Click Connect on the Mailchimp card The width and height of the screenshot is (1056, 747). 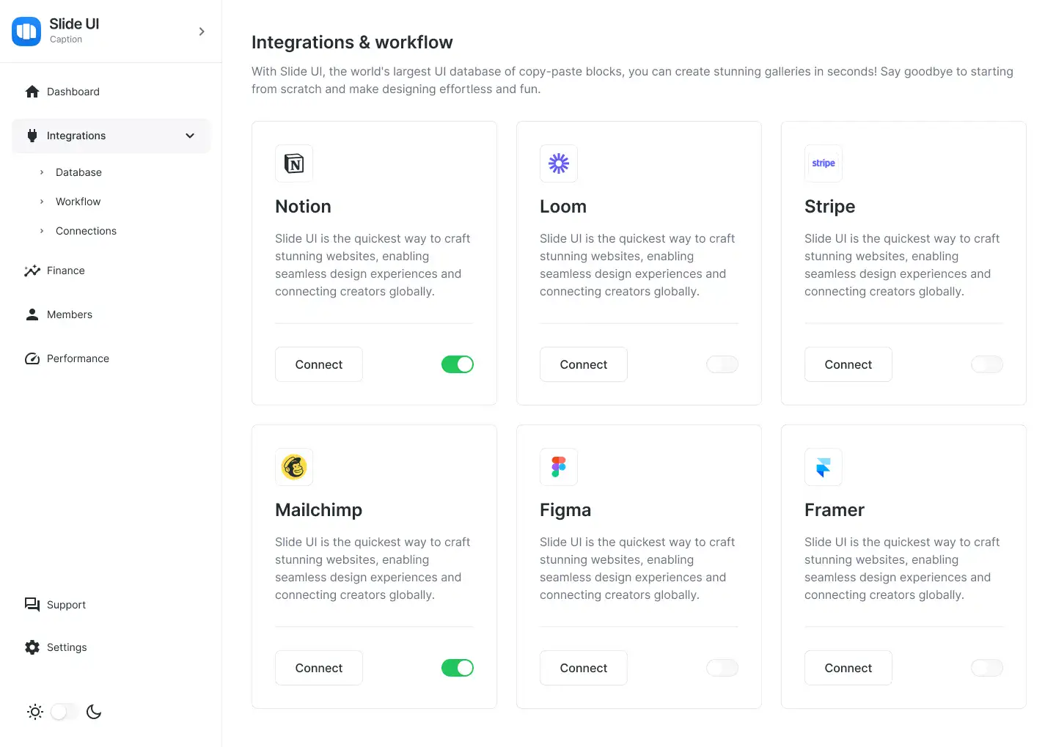(319, 668)
